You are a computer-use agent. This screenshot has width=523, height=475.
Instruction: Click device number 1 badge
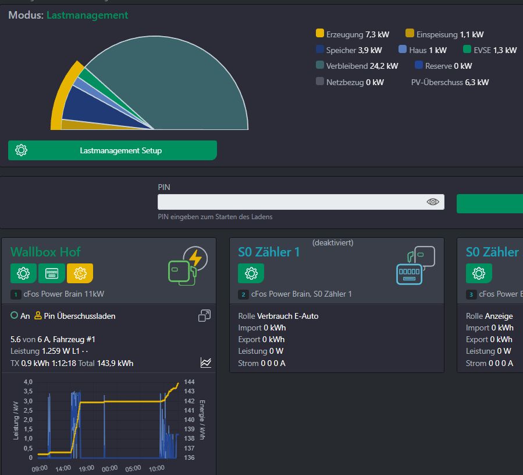pyautogui.click(x=15, y=294)
